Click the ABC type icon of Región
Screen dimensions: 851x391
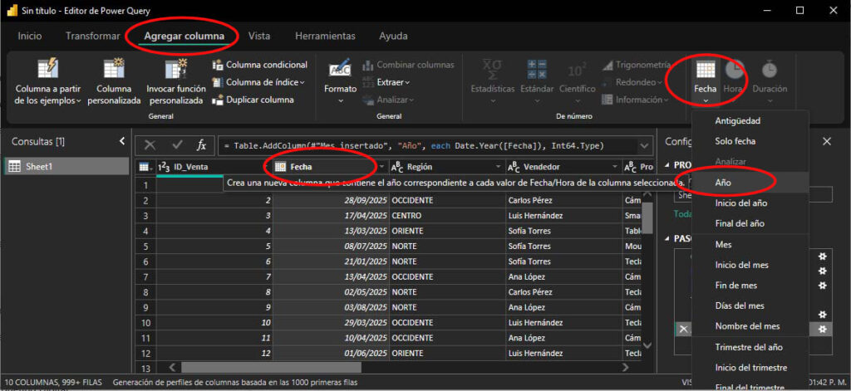tap(397, 167)
